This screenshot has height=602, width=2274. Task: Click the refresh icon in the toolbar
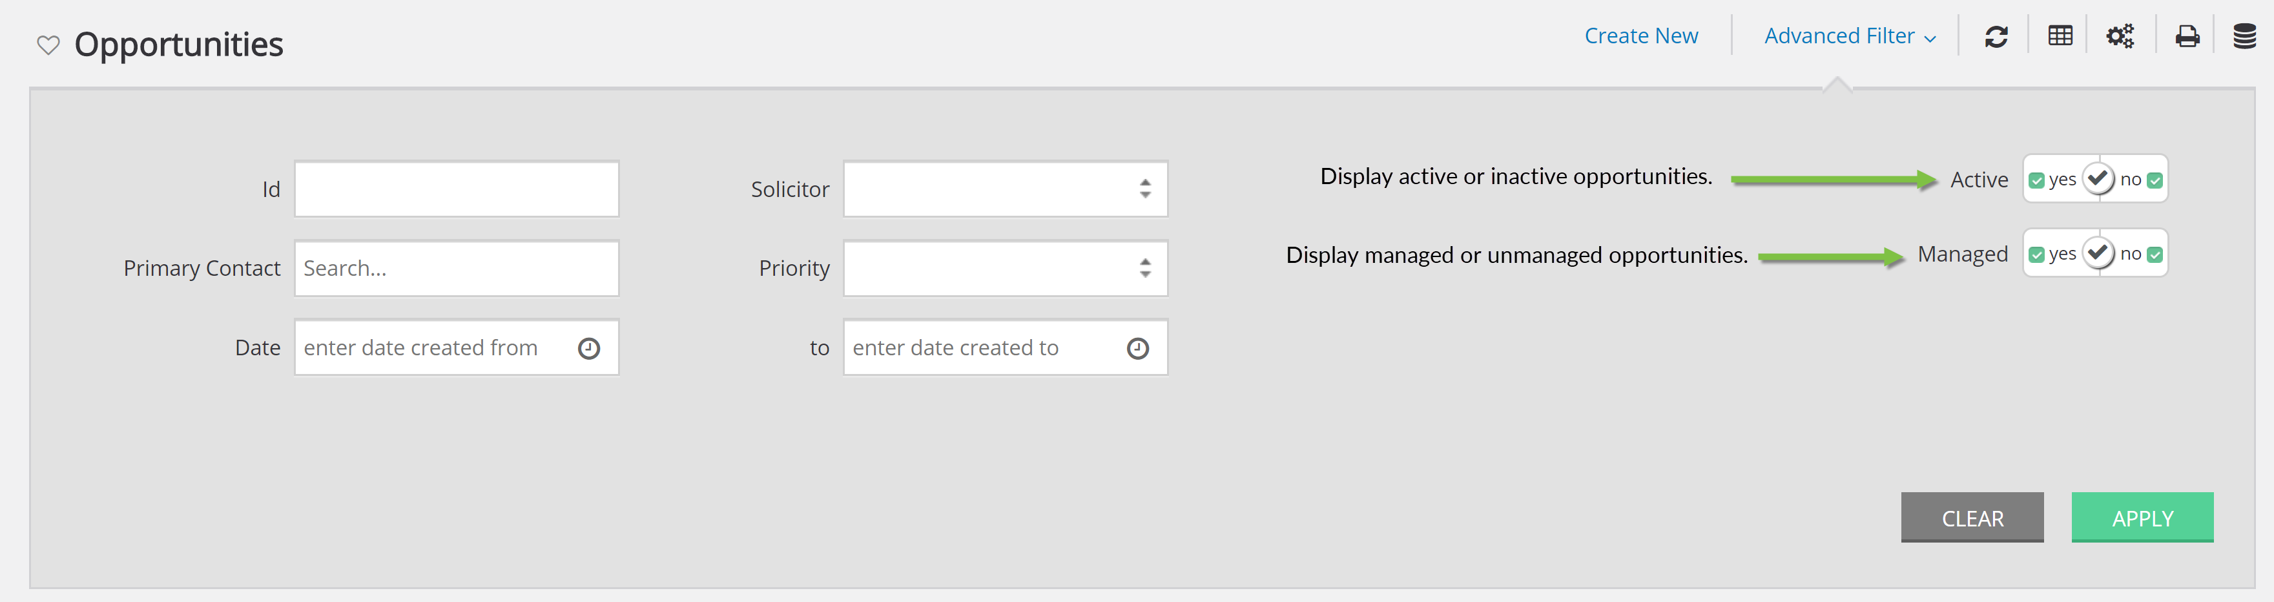[1996, 36]
